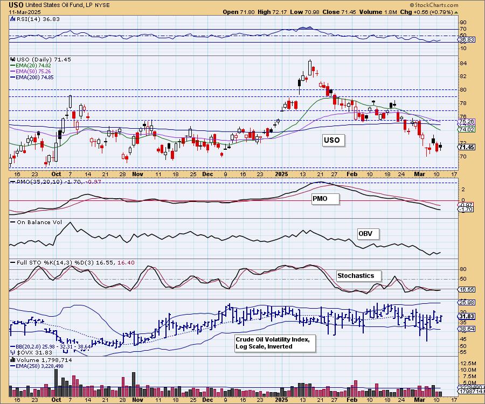Click the 84 price level on right axis
Image resolution: width=485 pixels, height=404 pixels.
[463, 64]
